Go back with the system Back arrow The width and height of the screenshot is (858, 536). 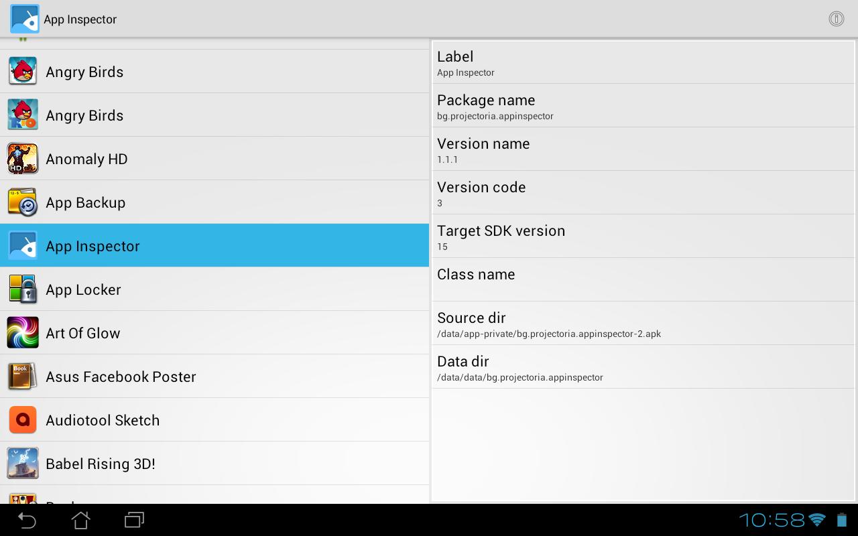pos(27,520)
